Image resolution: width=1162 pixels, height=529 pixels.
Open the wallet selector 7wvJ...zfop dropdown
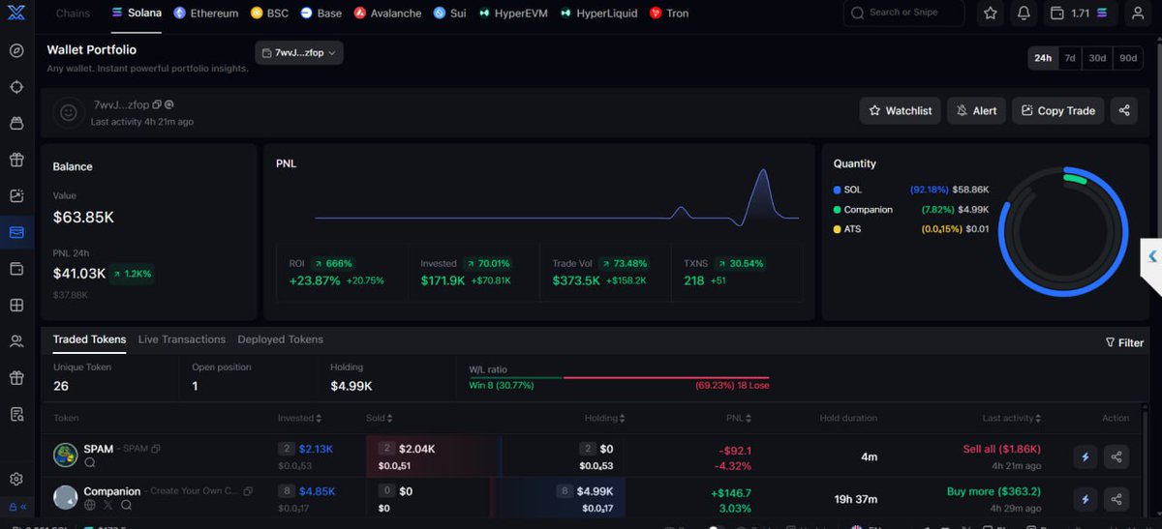pos(299,53)
